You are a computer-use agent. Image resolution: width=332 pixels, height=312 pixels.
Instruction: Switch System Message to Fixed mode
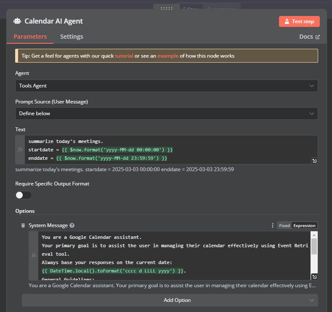tap(284, 225)
